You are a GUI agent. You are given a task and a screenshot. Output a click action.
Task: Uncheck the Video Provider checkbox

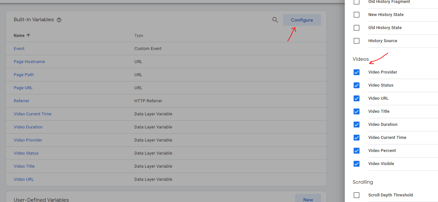point(357,72)
